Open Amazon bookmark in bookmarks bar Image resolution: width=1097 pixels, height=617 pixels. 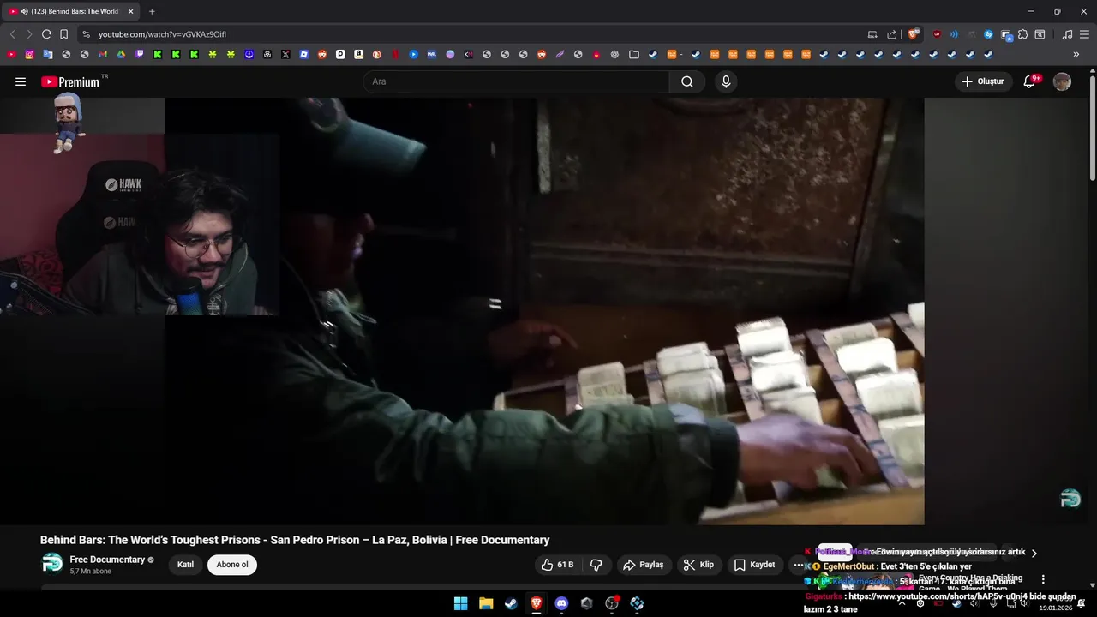pyautogui.click(x=358, y=54)
